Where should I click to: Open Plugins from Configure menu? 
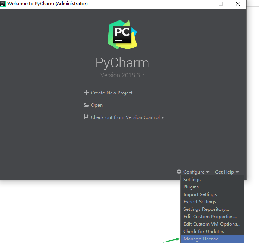click(212, 187)
